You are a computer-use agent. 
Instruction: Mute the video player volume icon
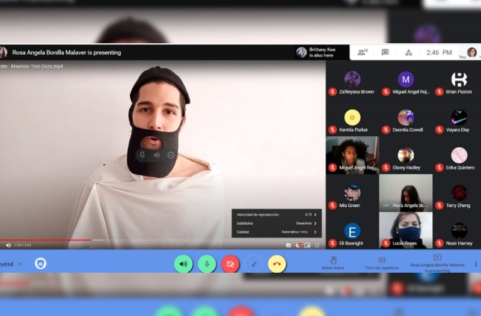8,245
